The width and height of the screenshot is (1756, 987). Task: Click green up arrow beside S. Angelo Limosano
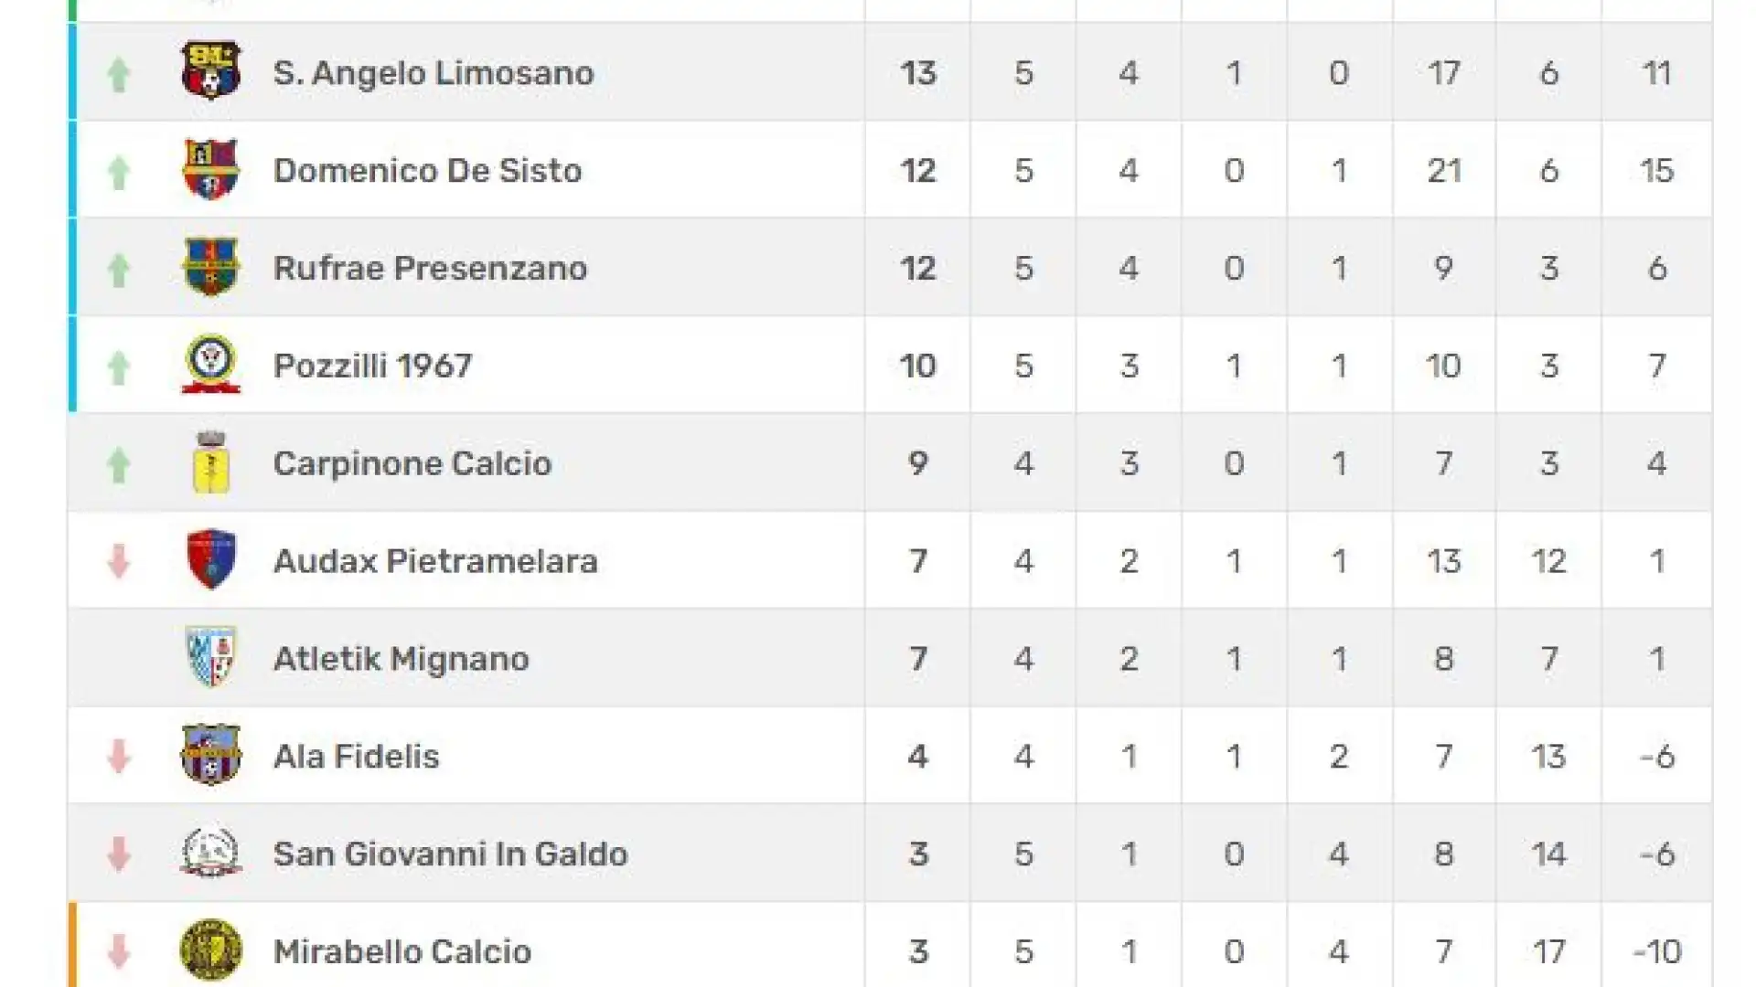point(118,74)
